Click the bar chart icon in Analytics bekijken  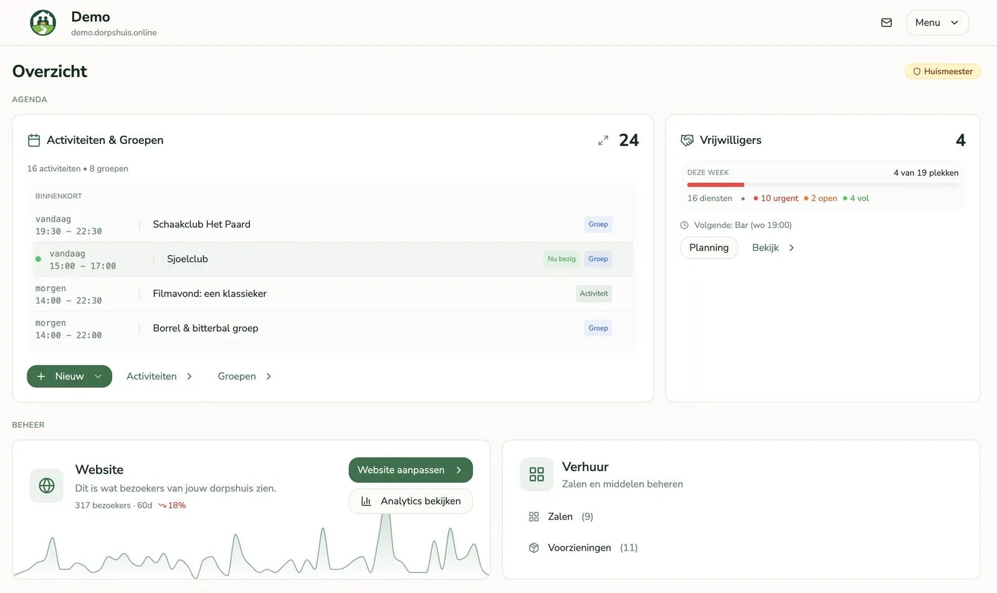tap(366, 502)
